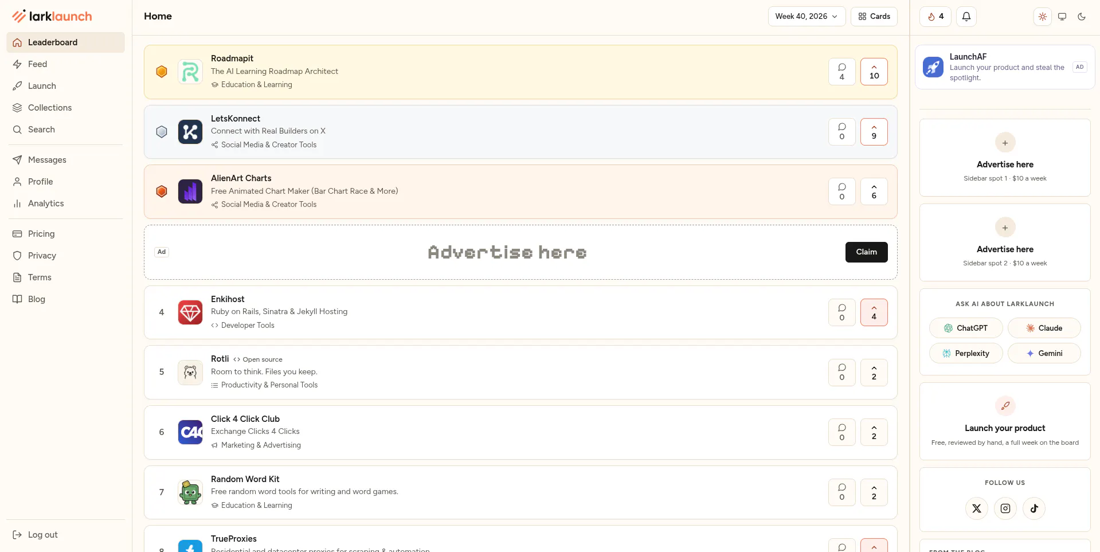Upvote LetsKonnect with 9 votes
The image size is (1100, 552).
click(874, 132)
